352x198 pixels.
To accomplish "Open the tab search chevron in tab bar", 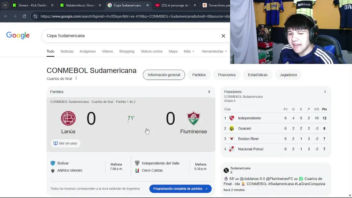I will [5, 5].
